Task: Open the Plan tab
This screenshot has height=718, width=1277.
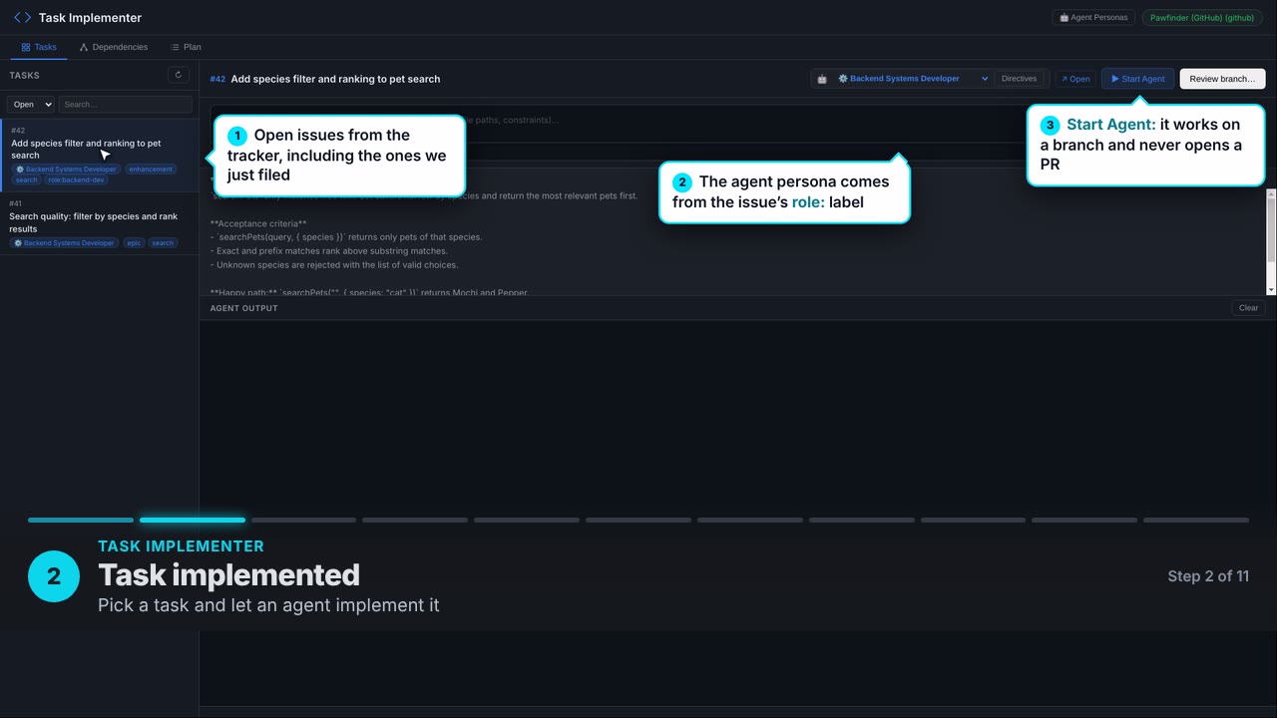Action: point(186,47)
